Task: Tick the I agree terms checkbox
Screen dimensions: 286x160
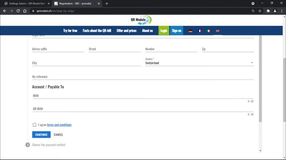Action: tap(34, 125)
